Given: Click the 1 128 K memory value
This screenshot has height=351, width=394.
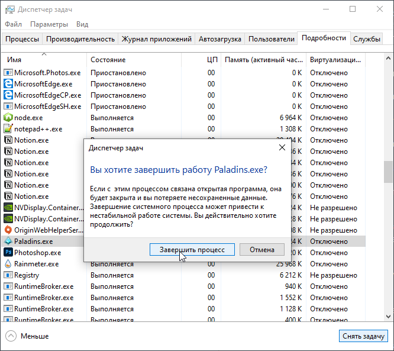Looking at the screenshot, I should point(290,309).
